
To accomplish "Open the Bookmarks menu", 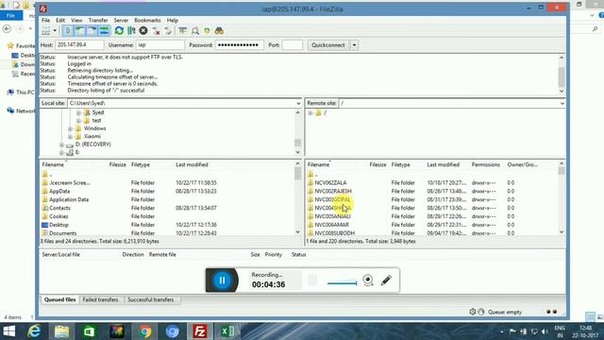I will click(147, 20).
